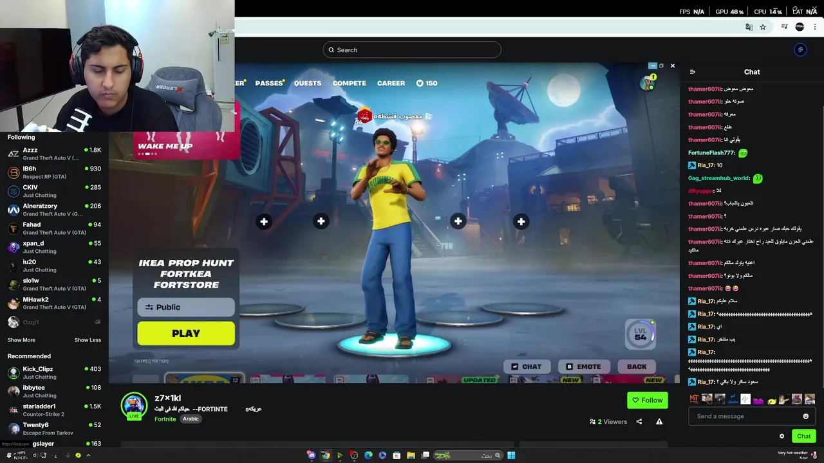Screen dimensions: 824x463
Task: Open File Explorer folder icon in taskbar
Action: pyautogui.click(x=411, y=455)
